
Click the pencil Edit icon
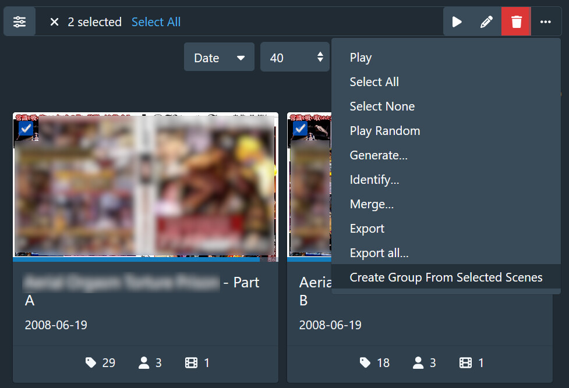pyautogui.click(x=486, y=22)
